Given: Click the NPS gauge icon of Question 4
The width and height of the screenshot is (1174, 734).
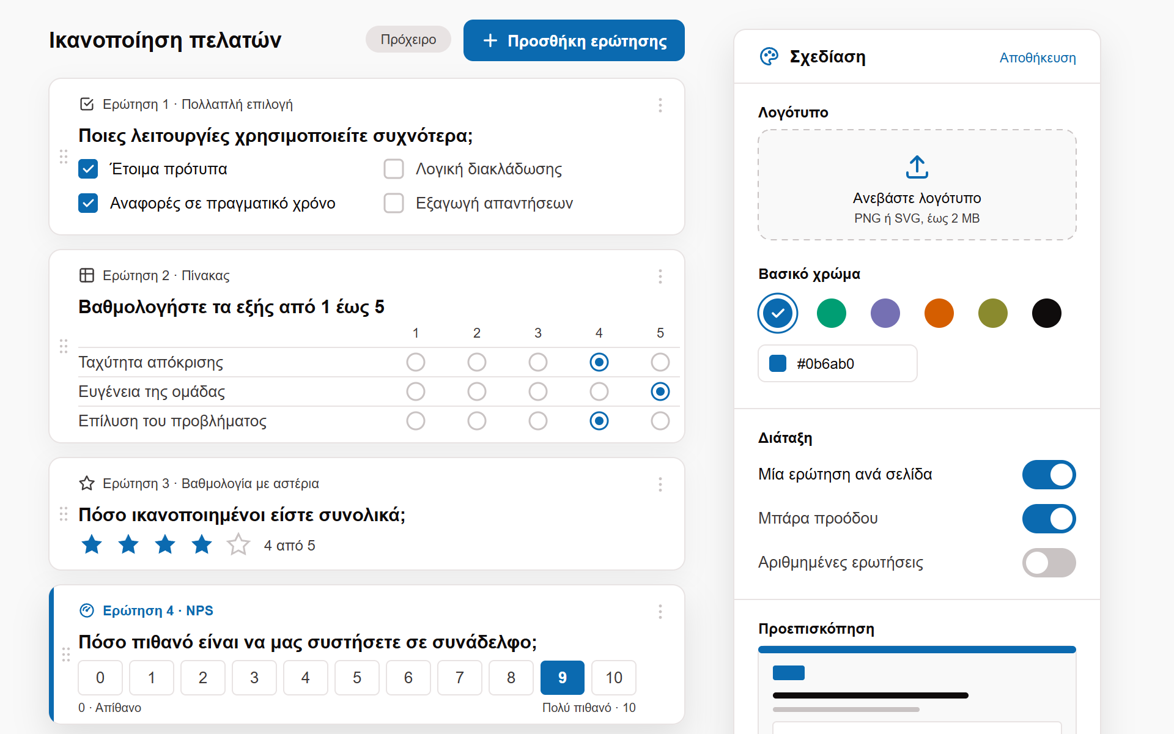Looking at the screenshot, I should click(87, 610).
